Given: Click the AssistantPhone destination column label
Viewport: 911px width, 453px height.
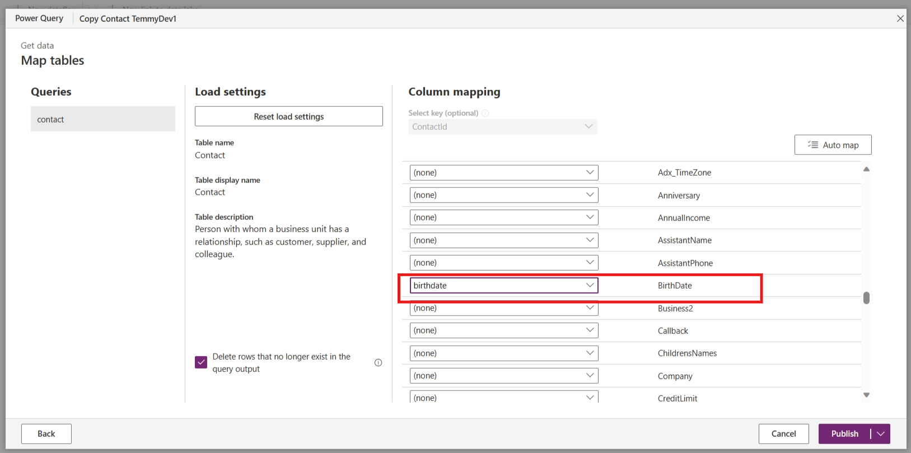Looking at the screenshot, I should click(x=685, y=263).
